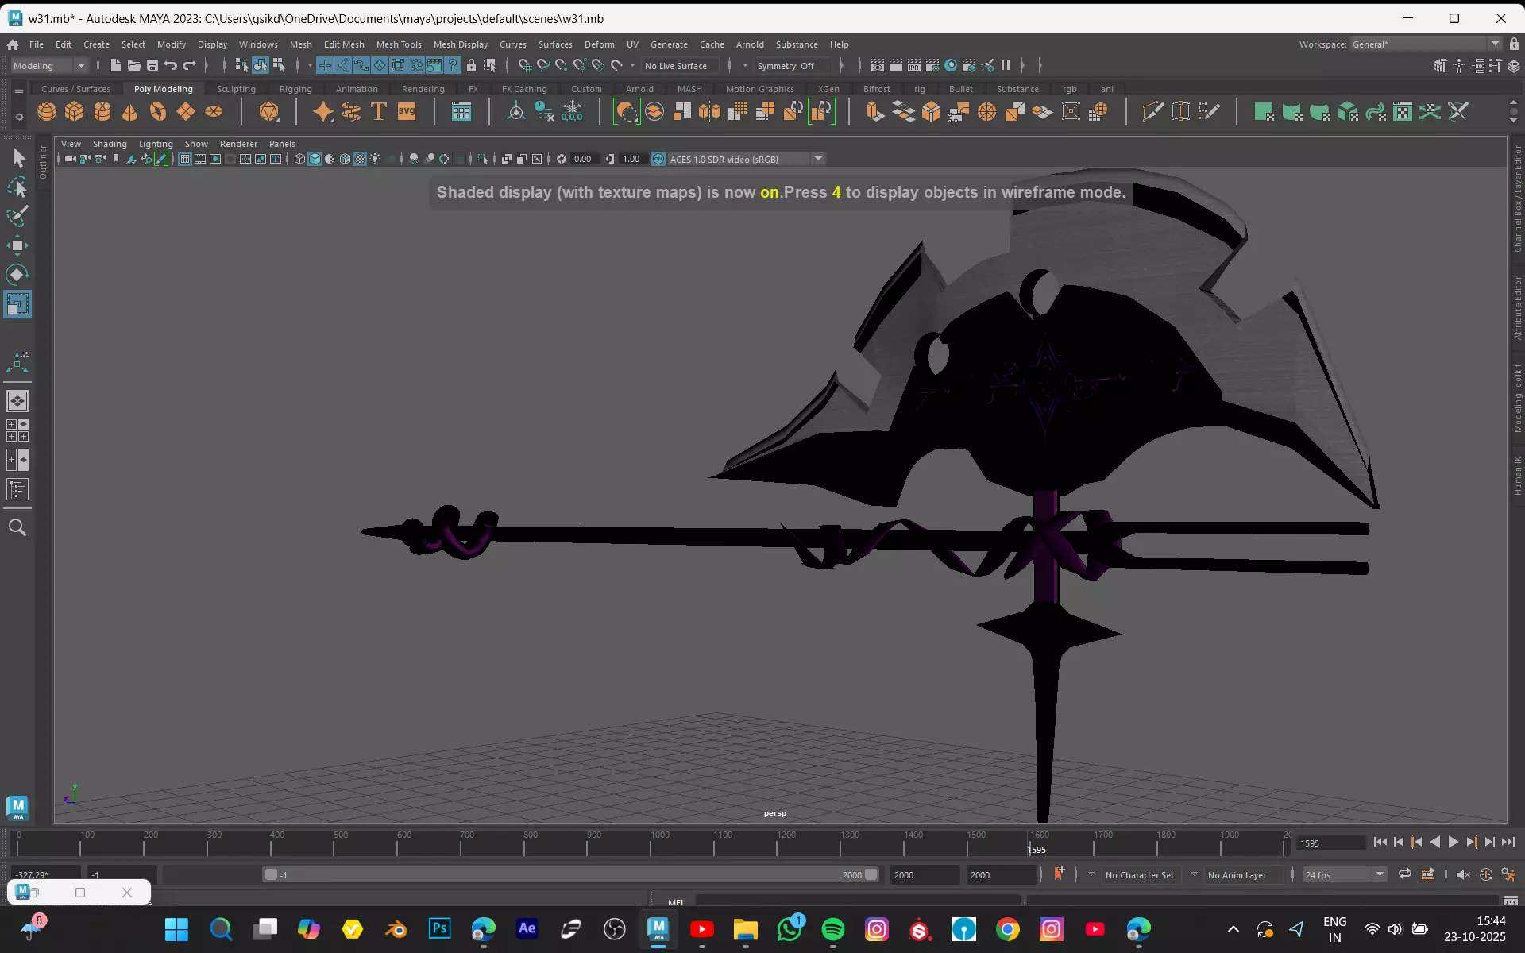
Task: Open the 24 fps frame rate dropdown
Action: click(x=1345, y=874)
